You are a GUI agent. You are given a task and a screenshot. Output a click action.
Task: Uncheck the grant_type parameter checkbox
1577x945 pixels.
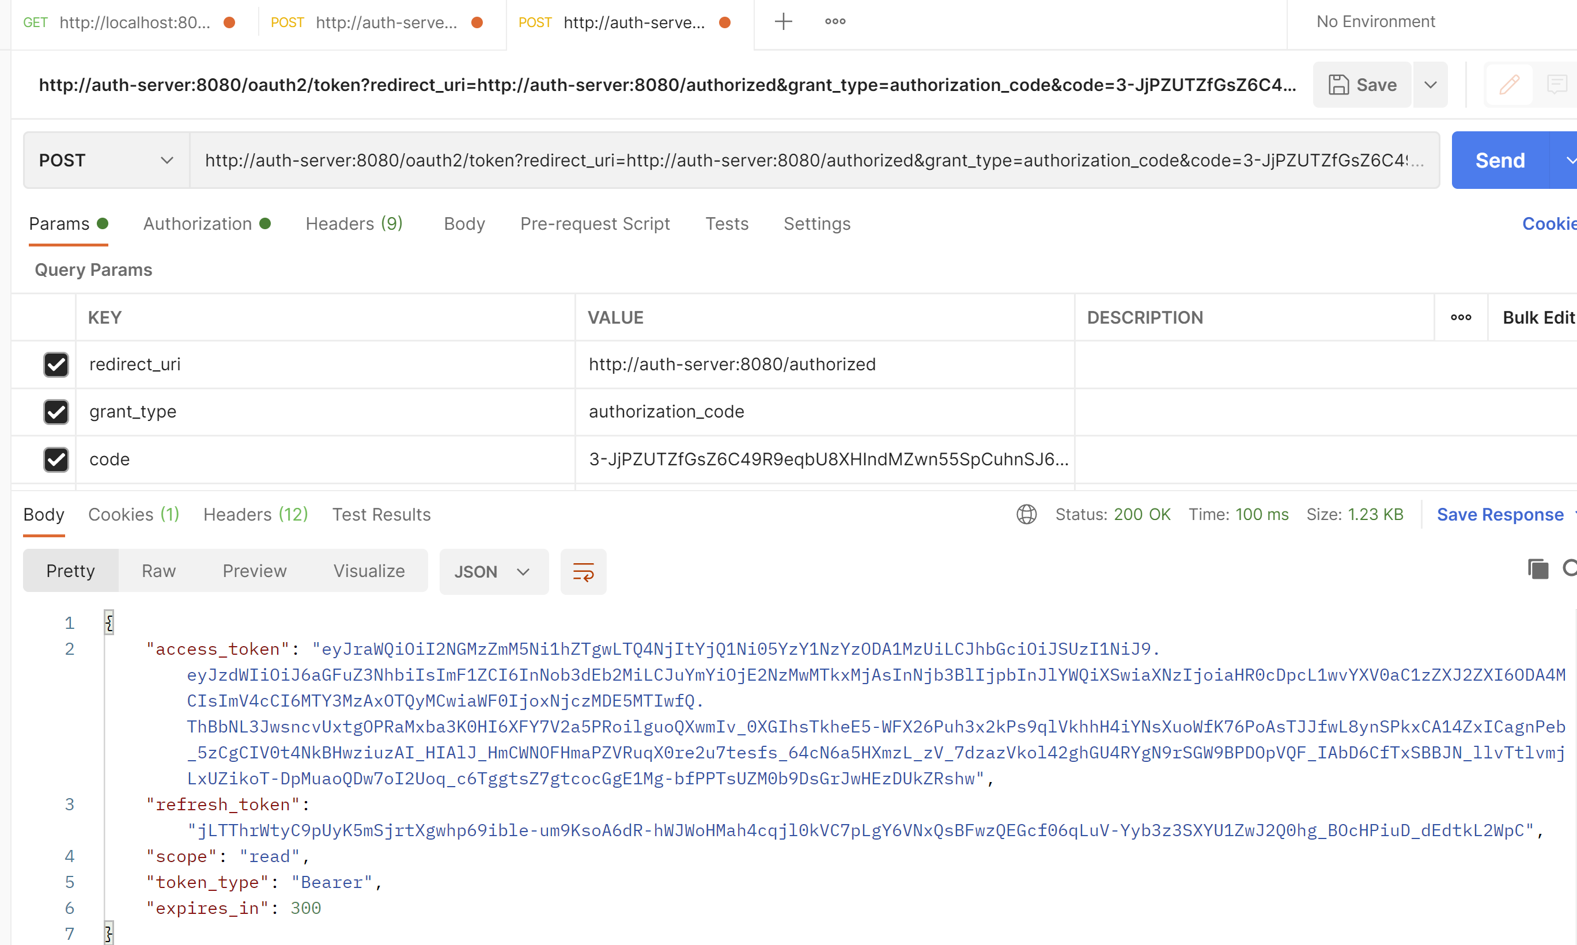point(56,412)
